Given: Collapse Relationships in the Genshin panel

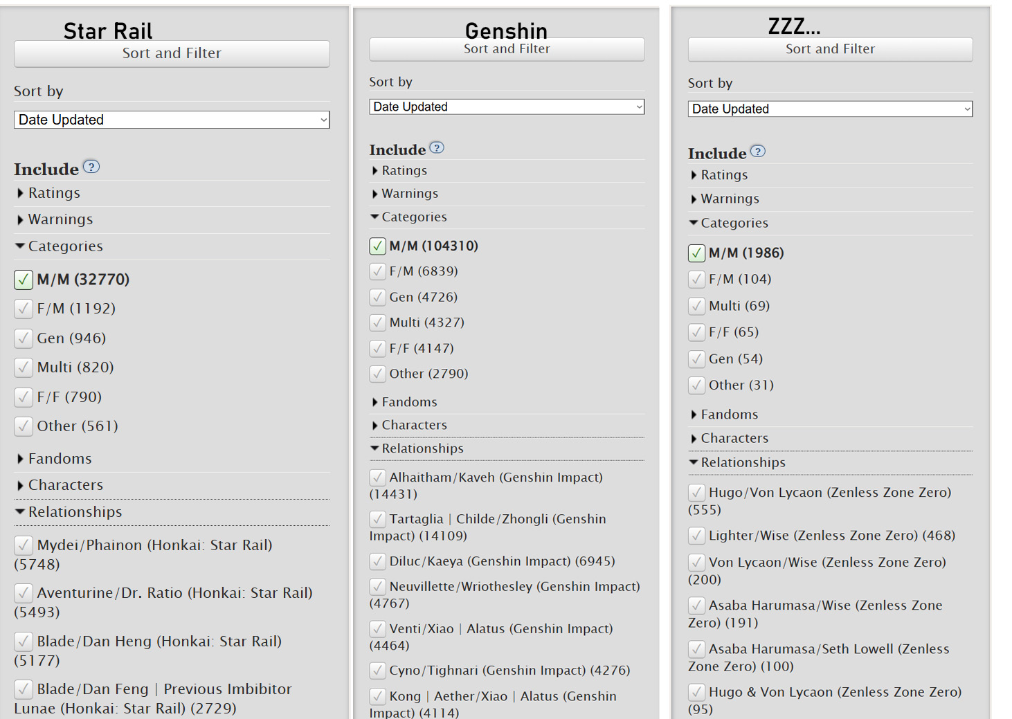Looking at the screenshot, I should pos(417,449).
